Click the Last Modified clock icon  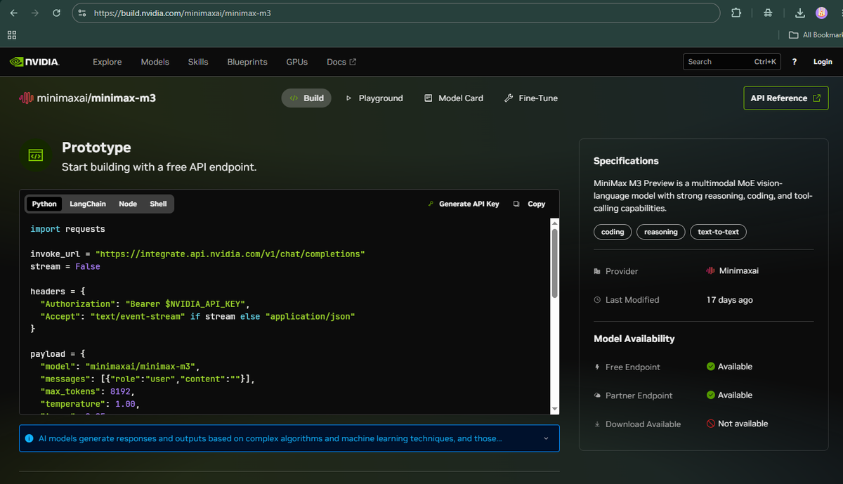pos(597,300)
